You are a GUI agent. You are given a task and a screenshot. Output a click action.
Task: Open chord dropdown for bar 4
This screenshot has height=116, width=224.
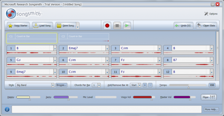pyautogui.click(x=212, y=48)
